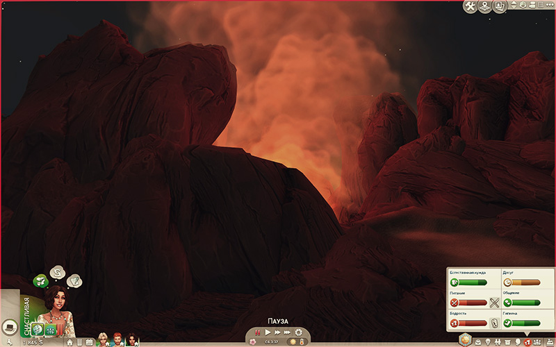
Task: Click the red Pause button
Action: coord(258,332)
